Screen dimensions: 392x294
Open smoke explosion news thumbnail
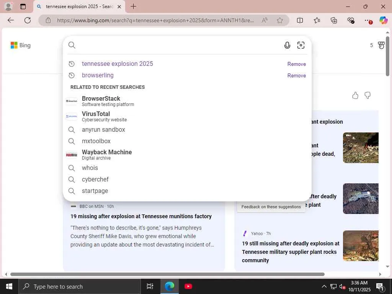point(361,148)
